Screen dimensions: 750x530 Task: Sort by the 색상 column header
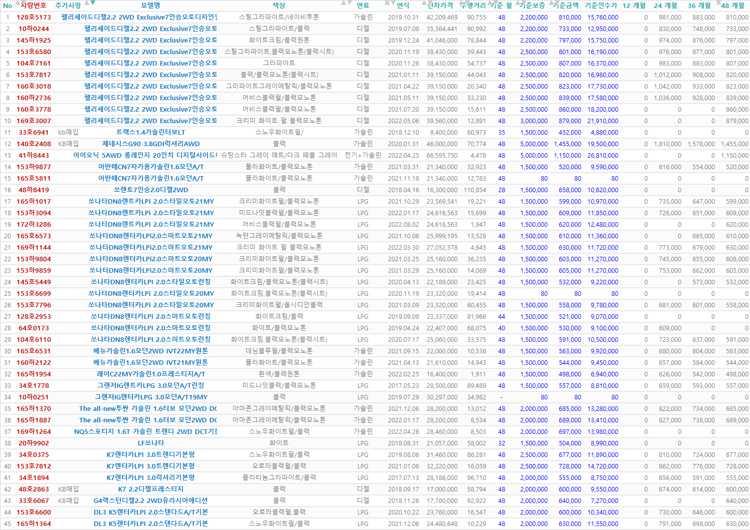pos(279,6)
